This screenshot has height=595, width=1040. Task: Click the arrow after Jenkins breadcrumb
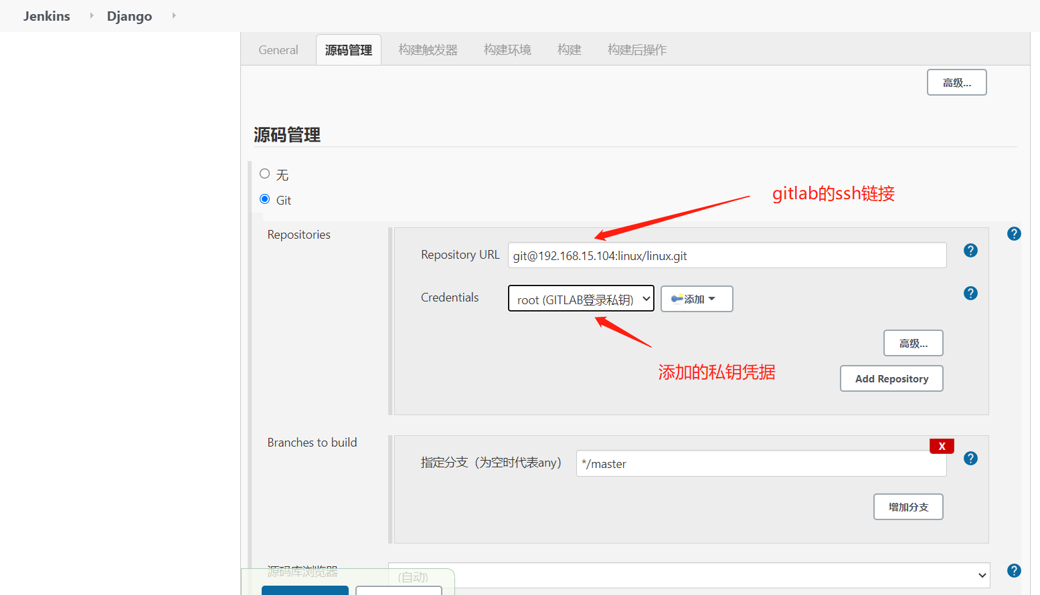click(x=92, y=15)
